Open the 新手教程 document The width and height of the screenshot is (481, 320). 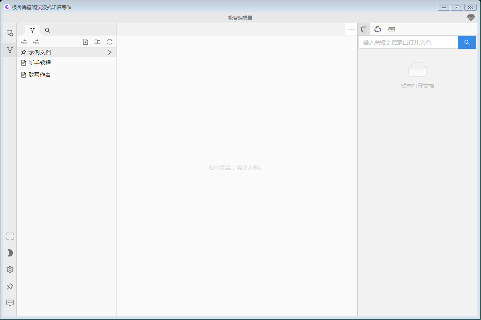pos(39,63)
